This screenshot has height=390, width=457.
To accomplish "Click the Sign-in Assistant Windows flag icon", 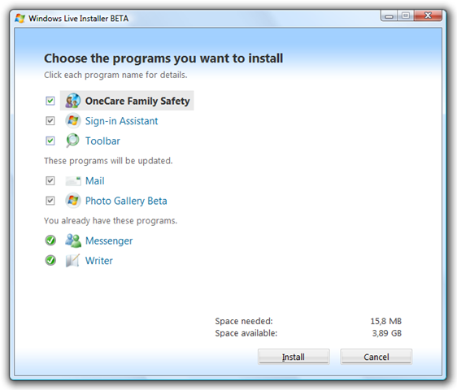I will point(73,120).
